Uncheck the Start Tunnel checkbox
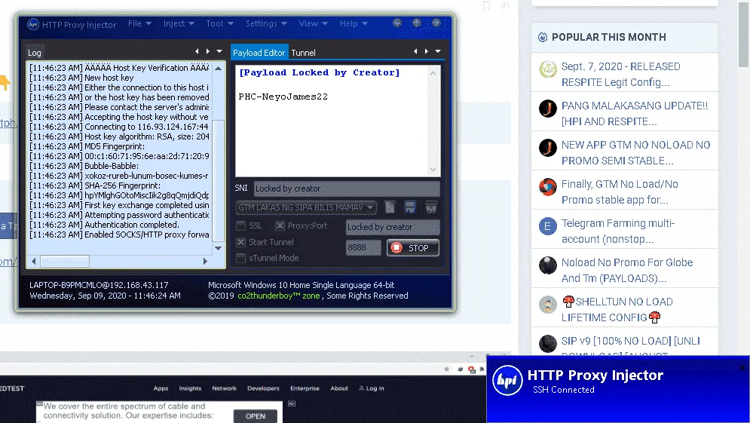 click(x=241, y=242)
